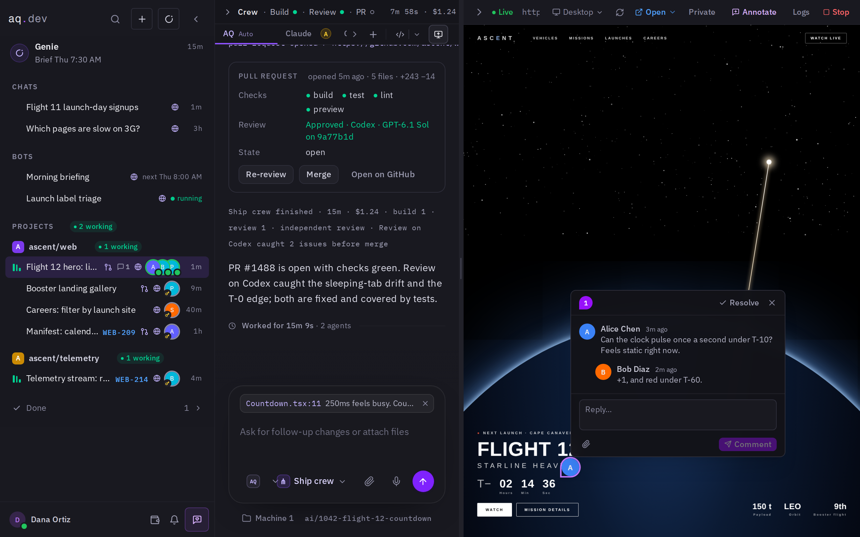
Task: Reload the preview with refresh icon
Action: coord(620,12)
